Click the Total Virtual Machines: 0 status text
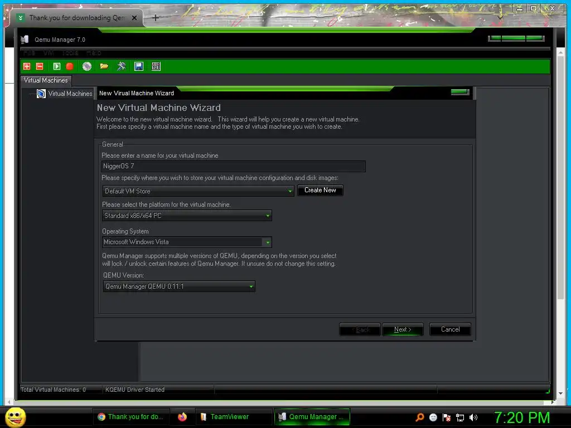The height and width of the screenshot is (428, 571). pyautogui.click(x=53, y=390)
